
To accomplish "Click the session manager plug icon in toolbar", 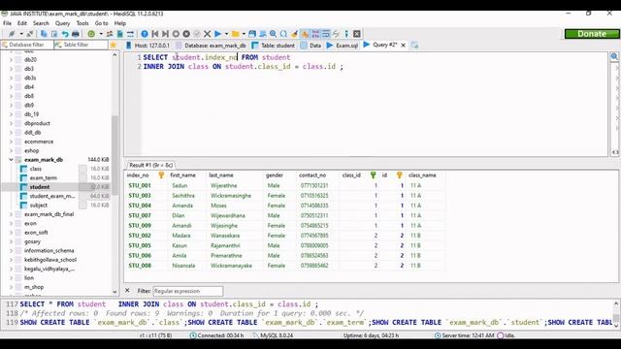I will tap(12, 34).
